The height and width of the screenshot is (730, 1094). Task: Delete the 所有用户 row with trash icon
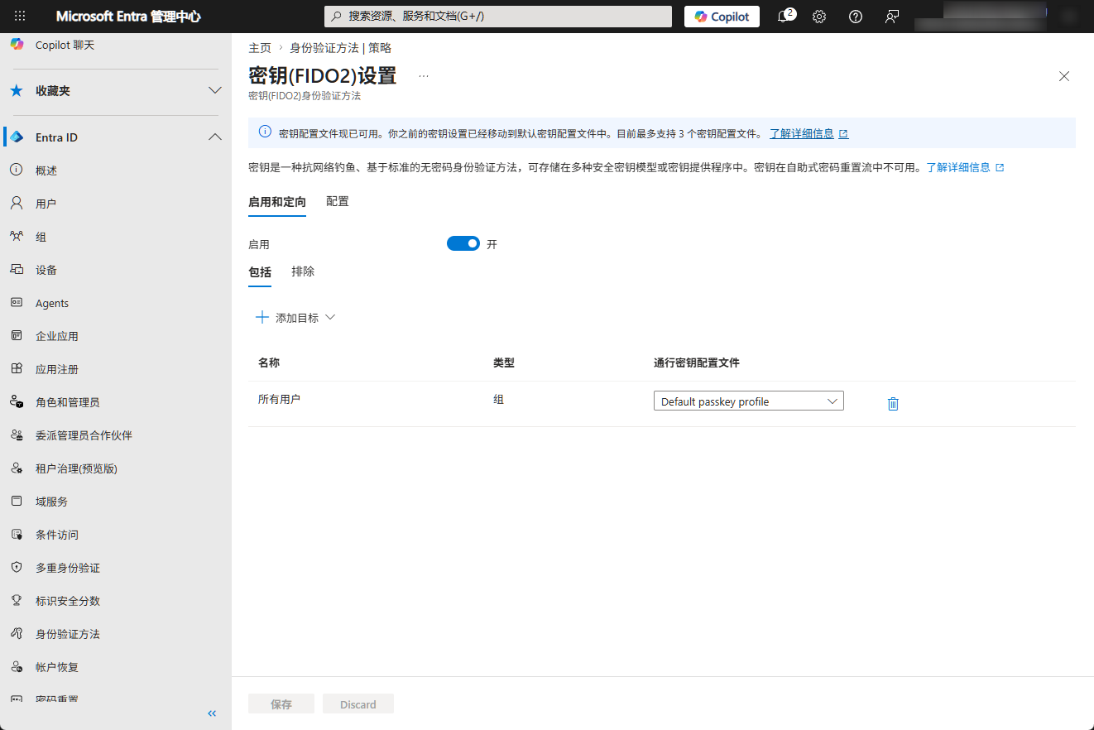893,404
